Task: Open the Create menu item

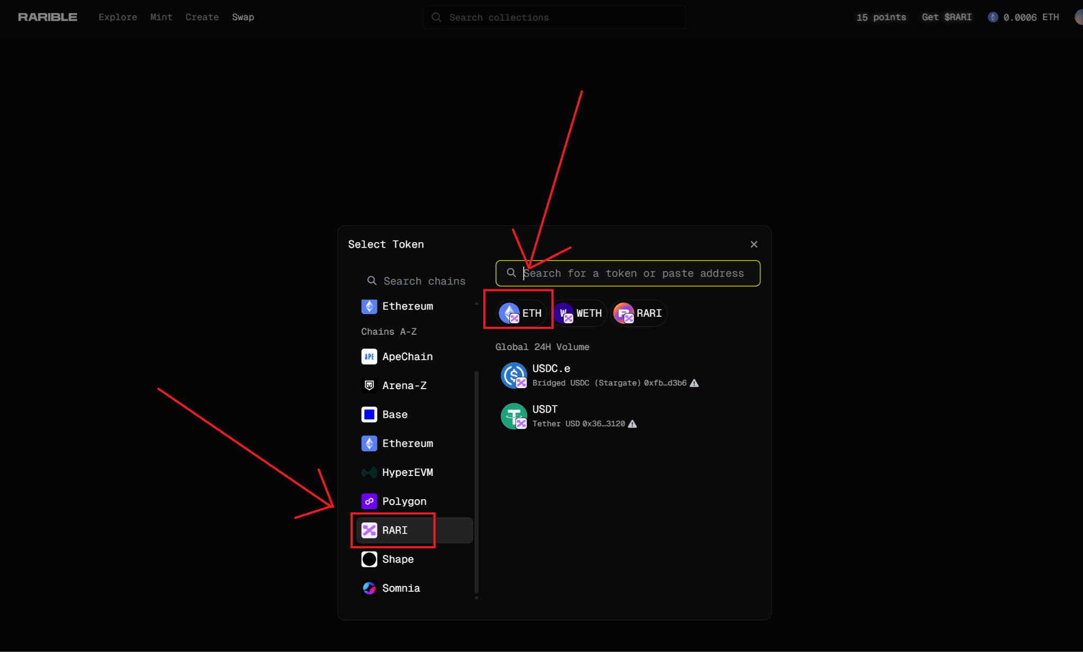Action: [201, 17]
